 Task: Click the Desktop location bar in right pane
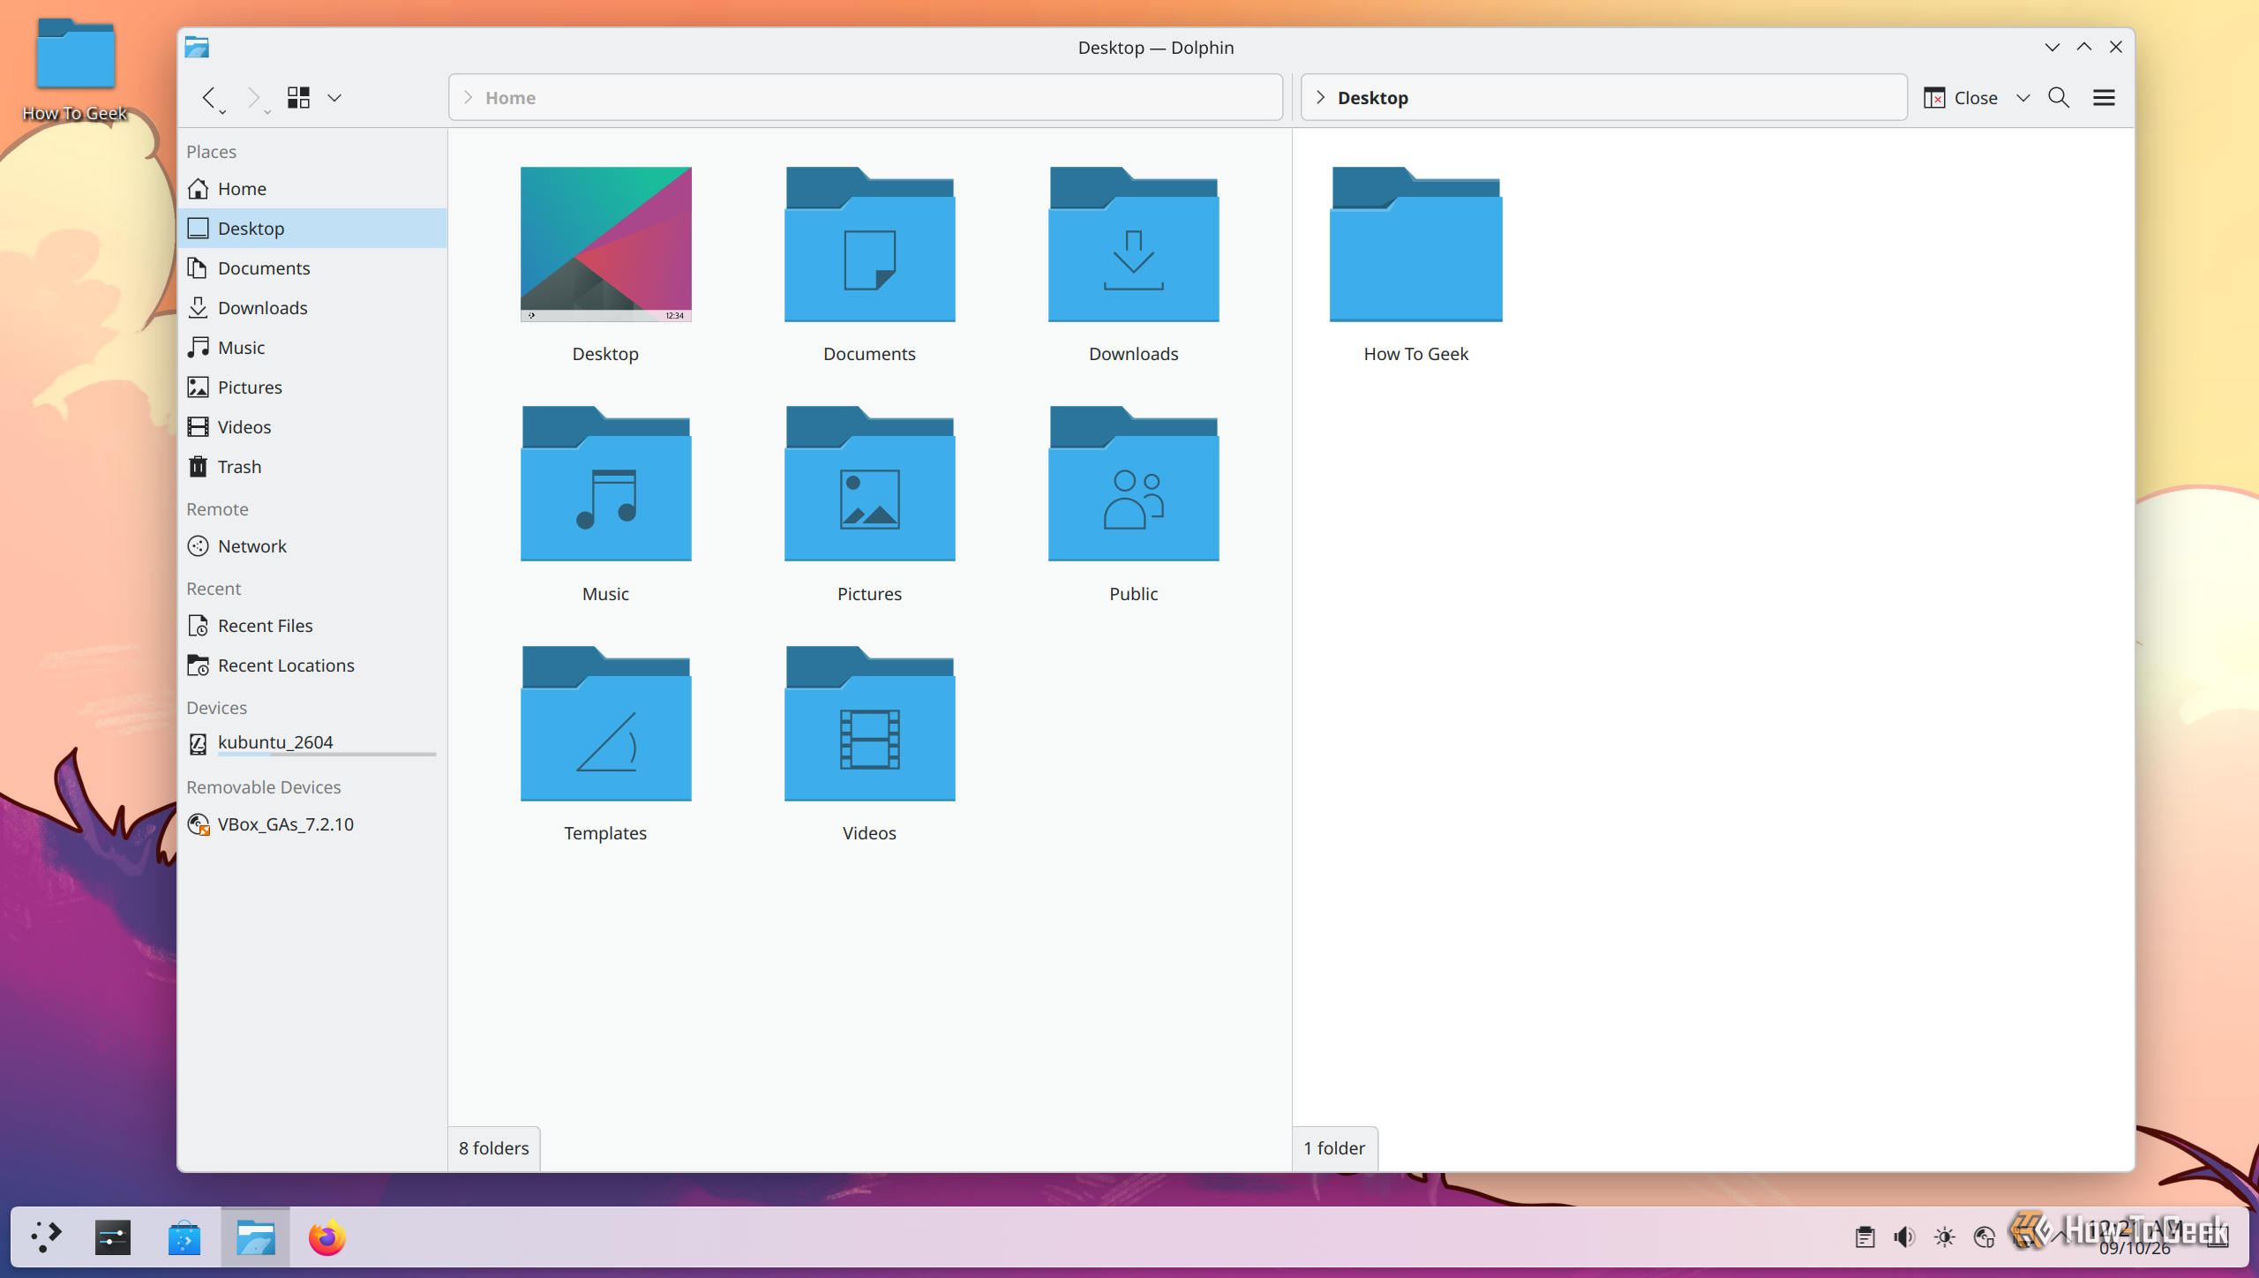(x=1603, y=98)
